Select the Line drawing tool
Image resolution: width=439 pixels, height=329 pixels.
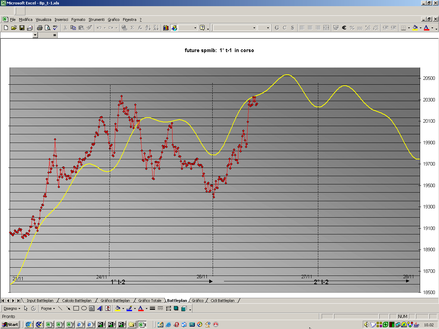click(x=60, y=308)
